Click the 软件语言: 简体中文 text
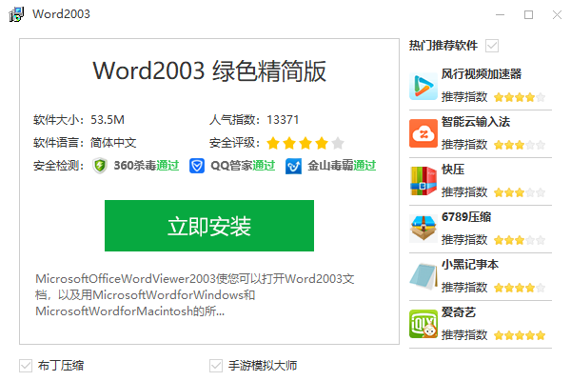This screenshot has width=571, height=381. [85, 143]
